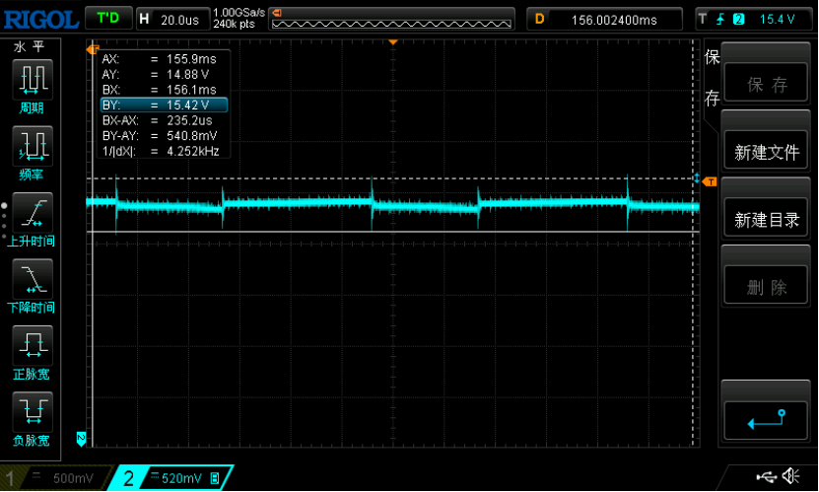Click the orange trigger position marker at top
This screenshot has width=819, height=492.
tap(393, 42)
